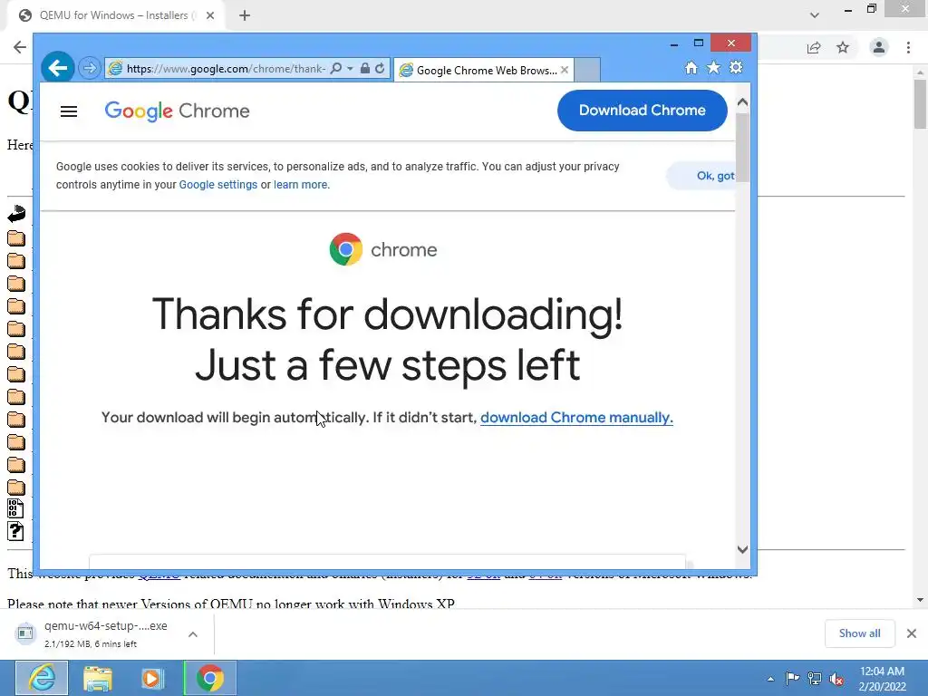Click the IE vertical scrollbar thumb
928x696 pixels.
click(x=743, y=146)
